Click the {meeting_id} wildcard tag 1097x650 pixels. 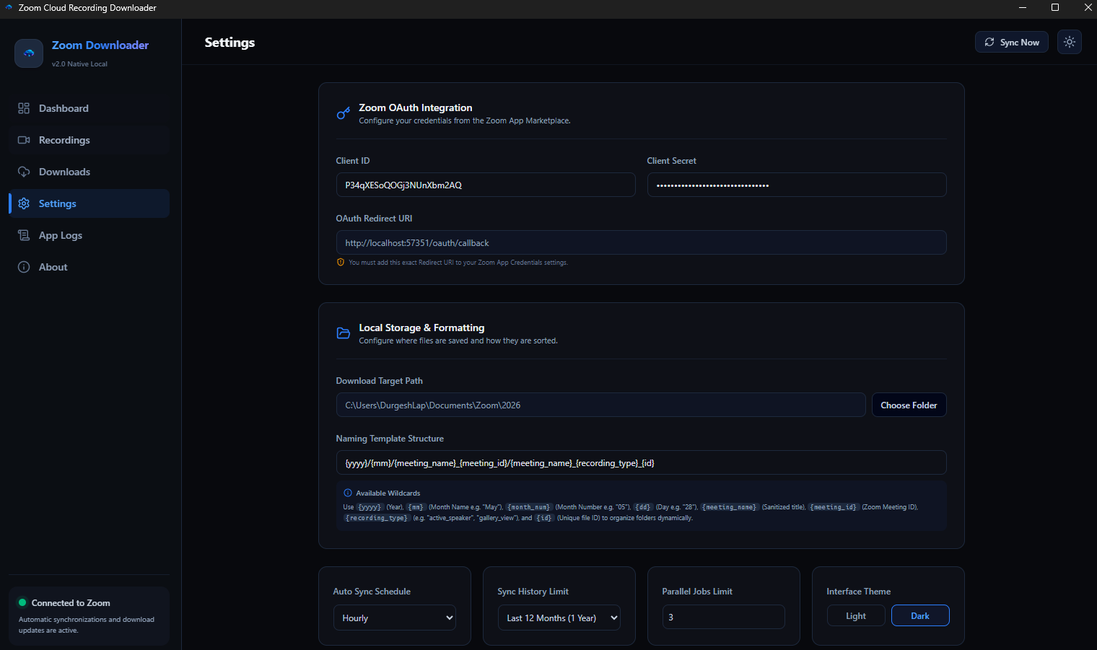(834, 507)
